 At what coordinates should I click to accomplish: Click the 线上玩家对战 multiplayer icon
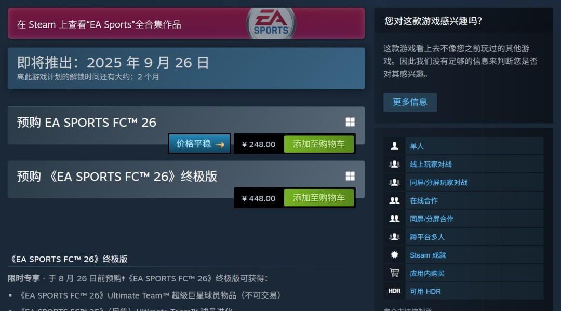click(394, 164)
